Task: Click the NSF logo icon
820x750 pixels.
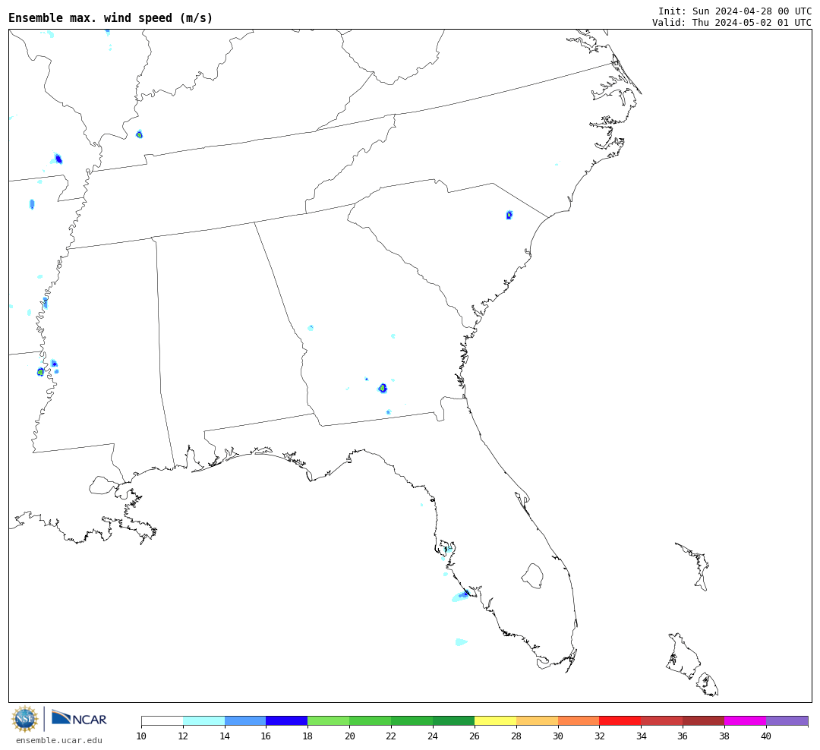Action: click(25, 719)
